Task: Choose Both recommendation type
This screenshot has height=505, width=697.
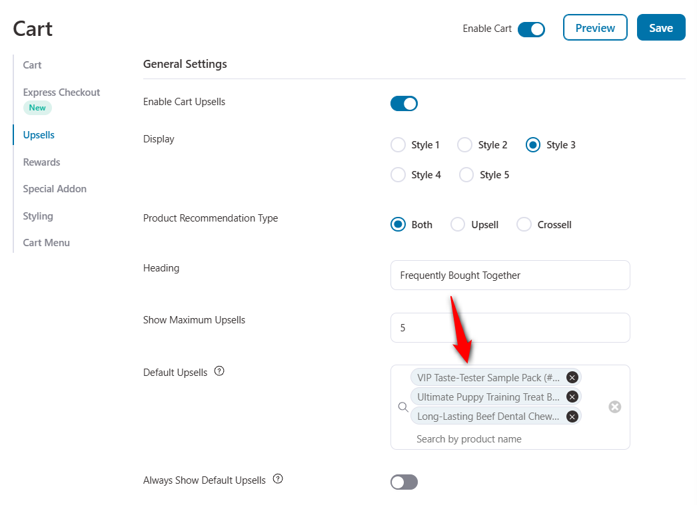Action: click(x=398, y=224)
